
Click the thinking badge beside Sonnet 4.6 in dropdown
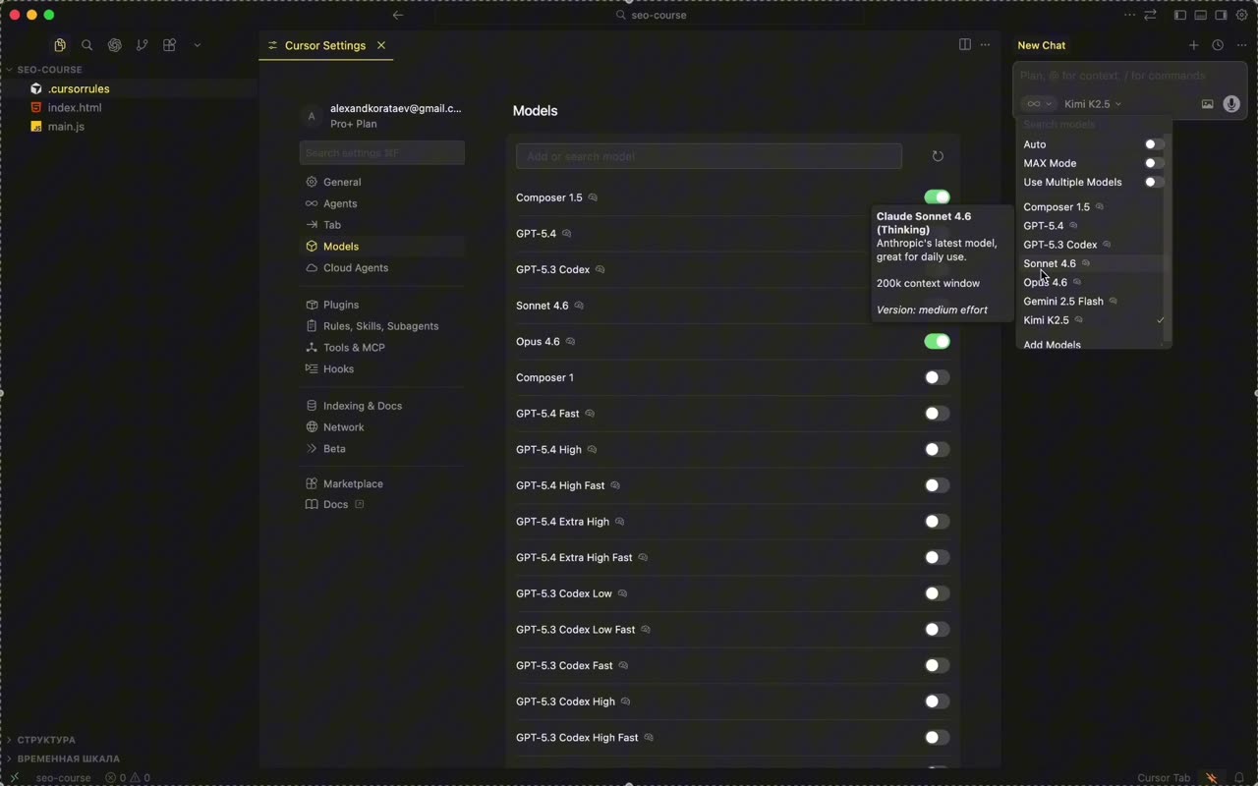click(1086, 263)
